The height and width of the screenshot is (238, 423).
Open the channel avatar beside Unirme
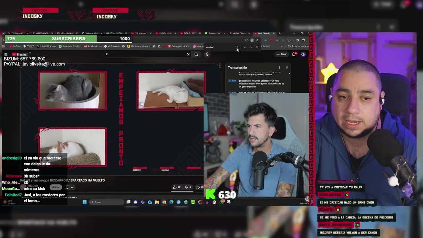pos(23,187)
